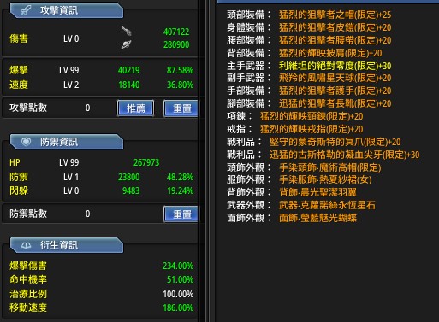This screenshot has width=439, height=322.
Task: Click the move speed value 186.00%
Action: 178,307
